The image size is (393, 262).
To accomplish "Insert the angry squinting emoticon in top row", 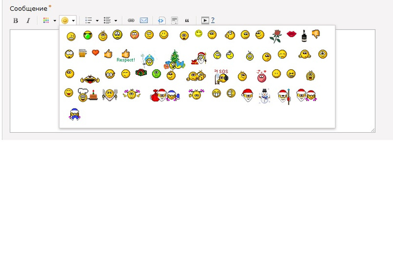I will 71,36.
